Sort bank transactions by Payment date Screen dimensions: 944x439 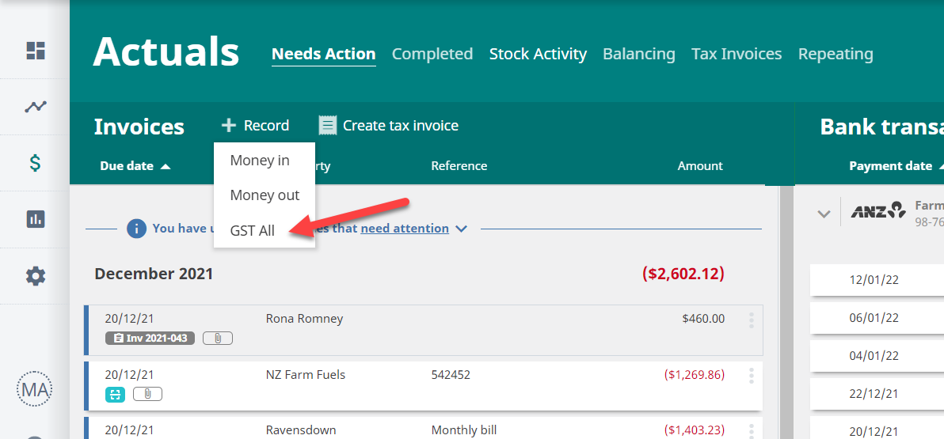tap(895, 166)
